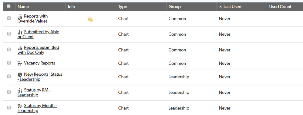303x115 pixels.
Task: Click the chart icon beside Status by Month - Leadership
Action: click(20, 106)
